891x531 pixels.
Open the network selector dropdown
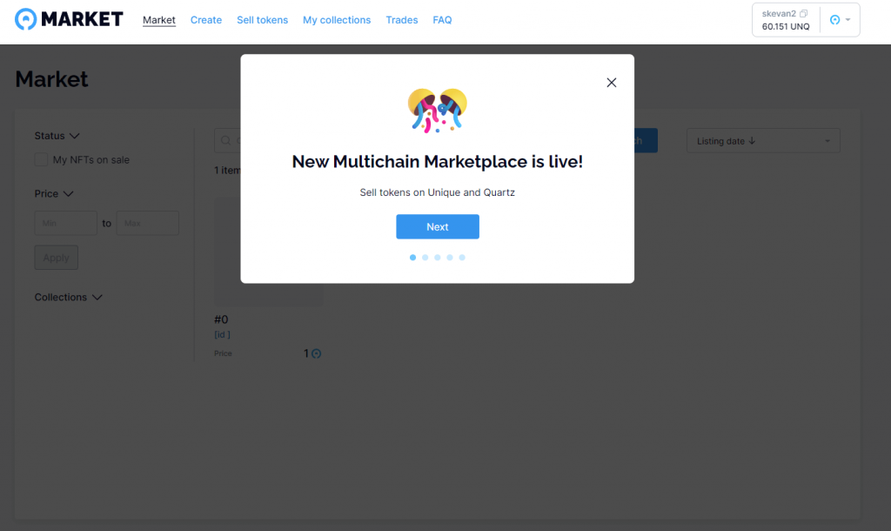(x=840, y=20)
